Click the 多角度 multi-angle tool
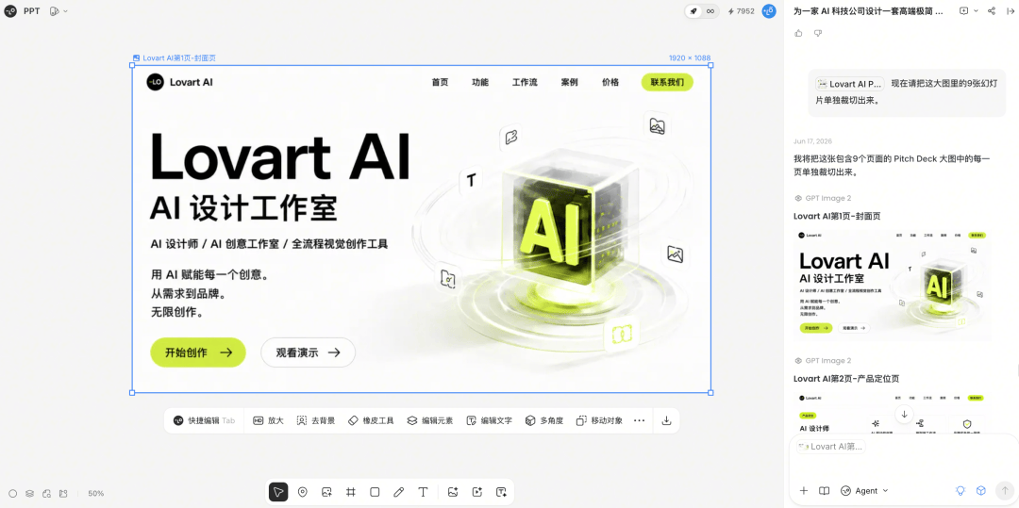 tap(544, 420)
